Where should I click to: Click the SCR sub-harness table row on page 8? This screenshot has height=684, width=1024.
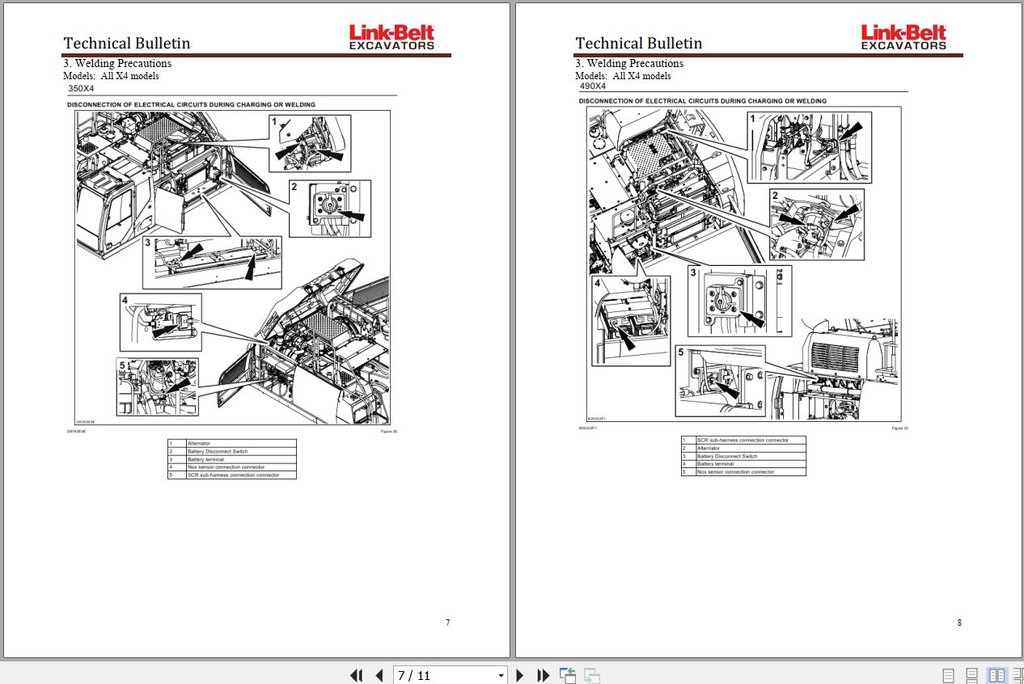coord(742,440)
